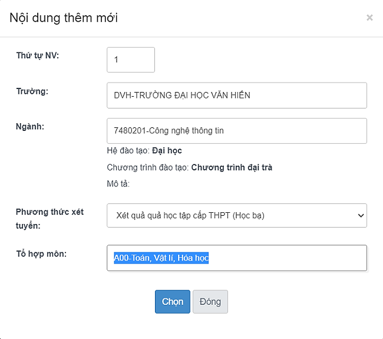Click the Ngành major input field
The image size is (383, 339).
[x=237, y=131]
